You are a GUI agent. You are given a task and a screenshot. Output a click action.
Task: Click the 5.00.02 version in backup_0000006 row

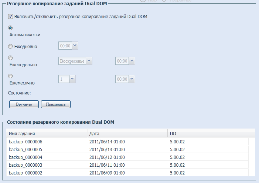point(177,142)
